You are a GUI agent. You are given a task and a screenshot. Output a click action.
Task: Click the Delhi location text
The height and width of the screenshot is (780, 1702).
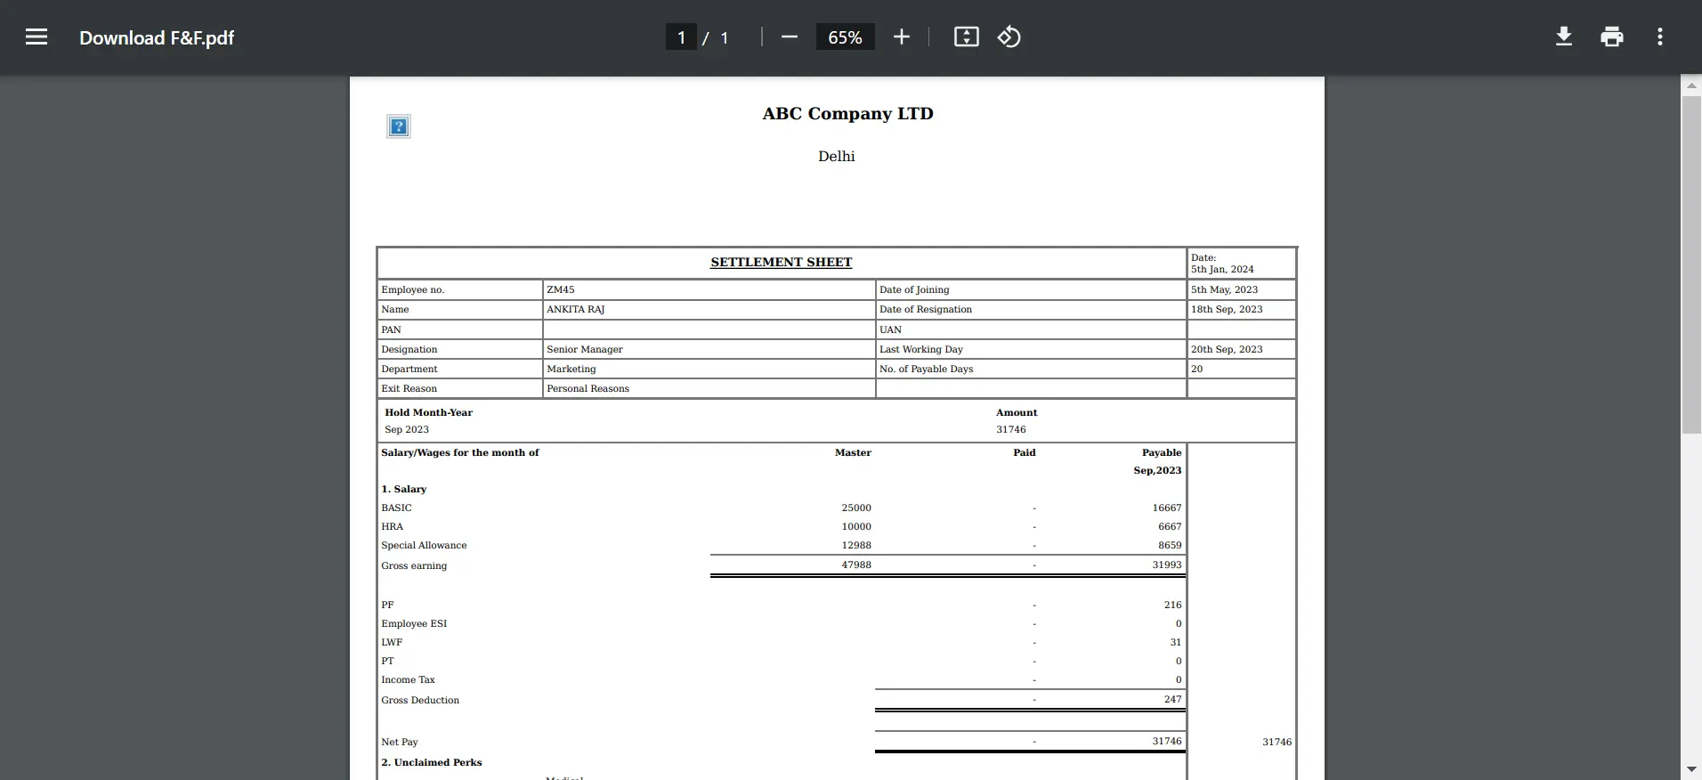point(837,156)
